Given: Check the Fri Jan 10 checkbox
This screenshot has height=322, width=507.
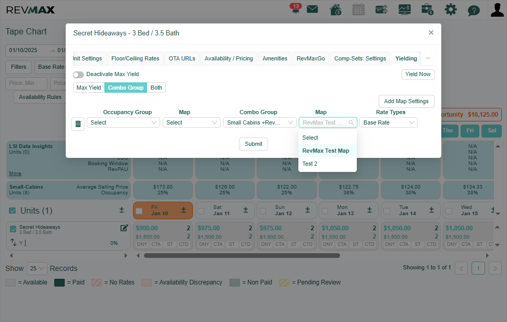Looking at the screenshot, I should click(x=139, y=211).
